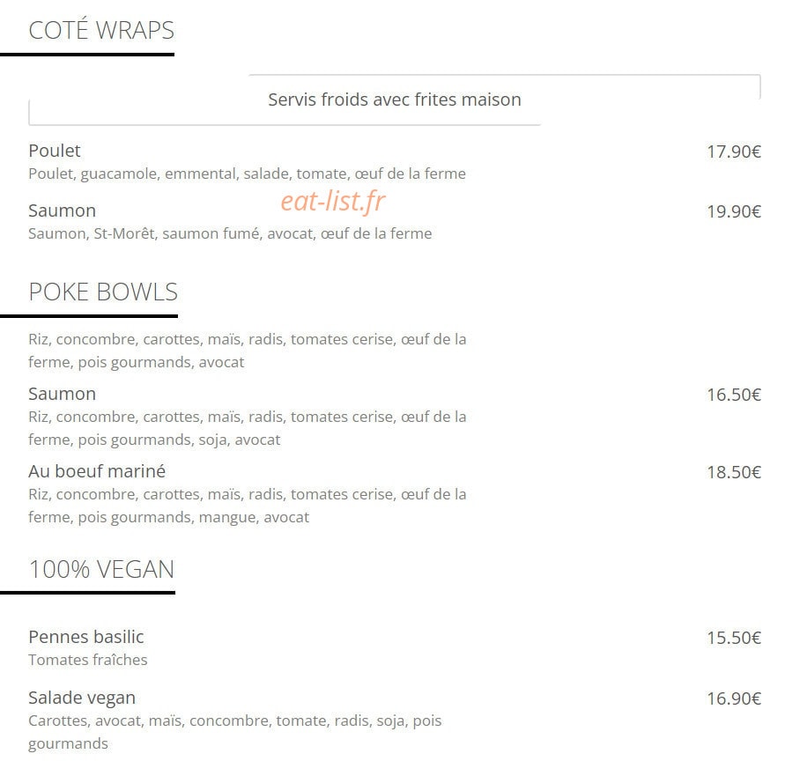Screen dimensions: 785x776
Task: Click the 100% VEGAN section heading
Action: [101, 569]
